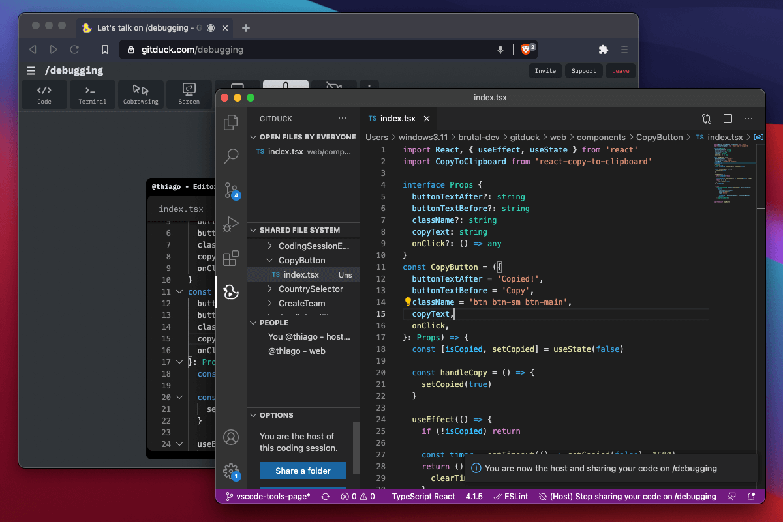Click the bookmark icon in browser toolbar
Screen dimensions: 783x522
pyautogui.click(x=105, y=50)
